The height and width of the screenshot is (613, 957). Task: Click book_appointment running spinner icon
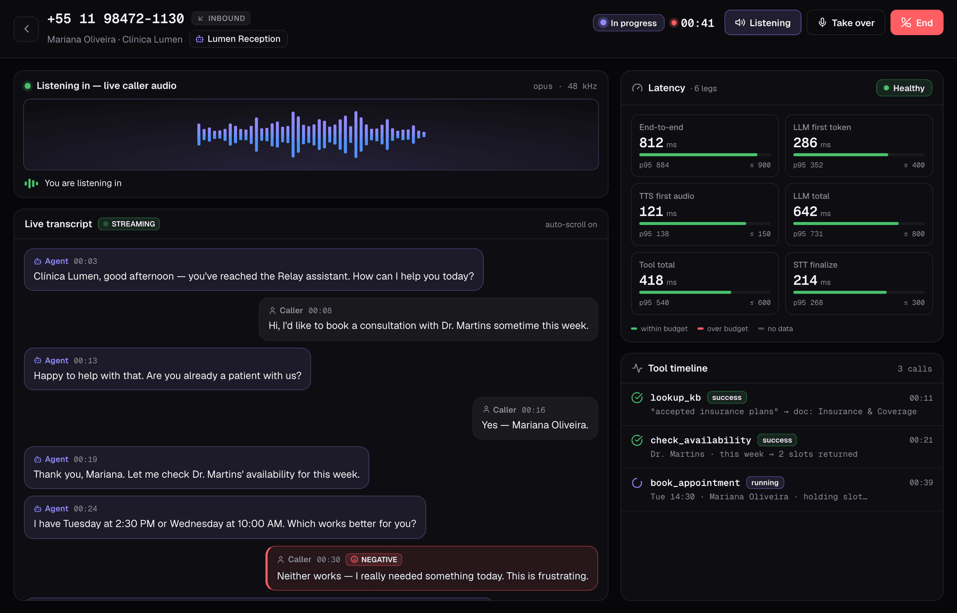637,483
